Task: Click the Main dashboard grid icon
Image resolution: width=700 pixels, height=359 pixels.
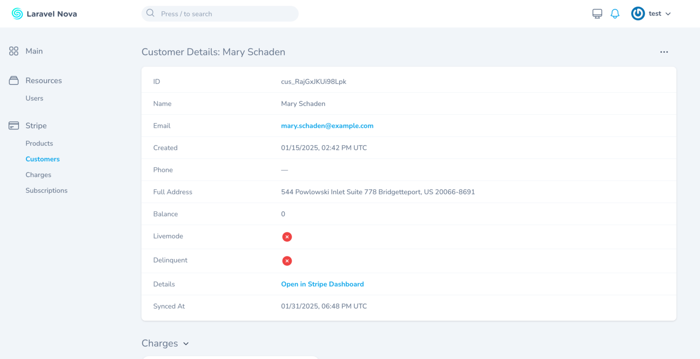Action: (x=14, y=51)
